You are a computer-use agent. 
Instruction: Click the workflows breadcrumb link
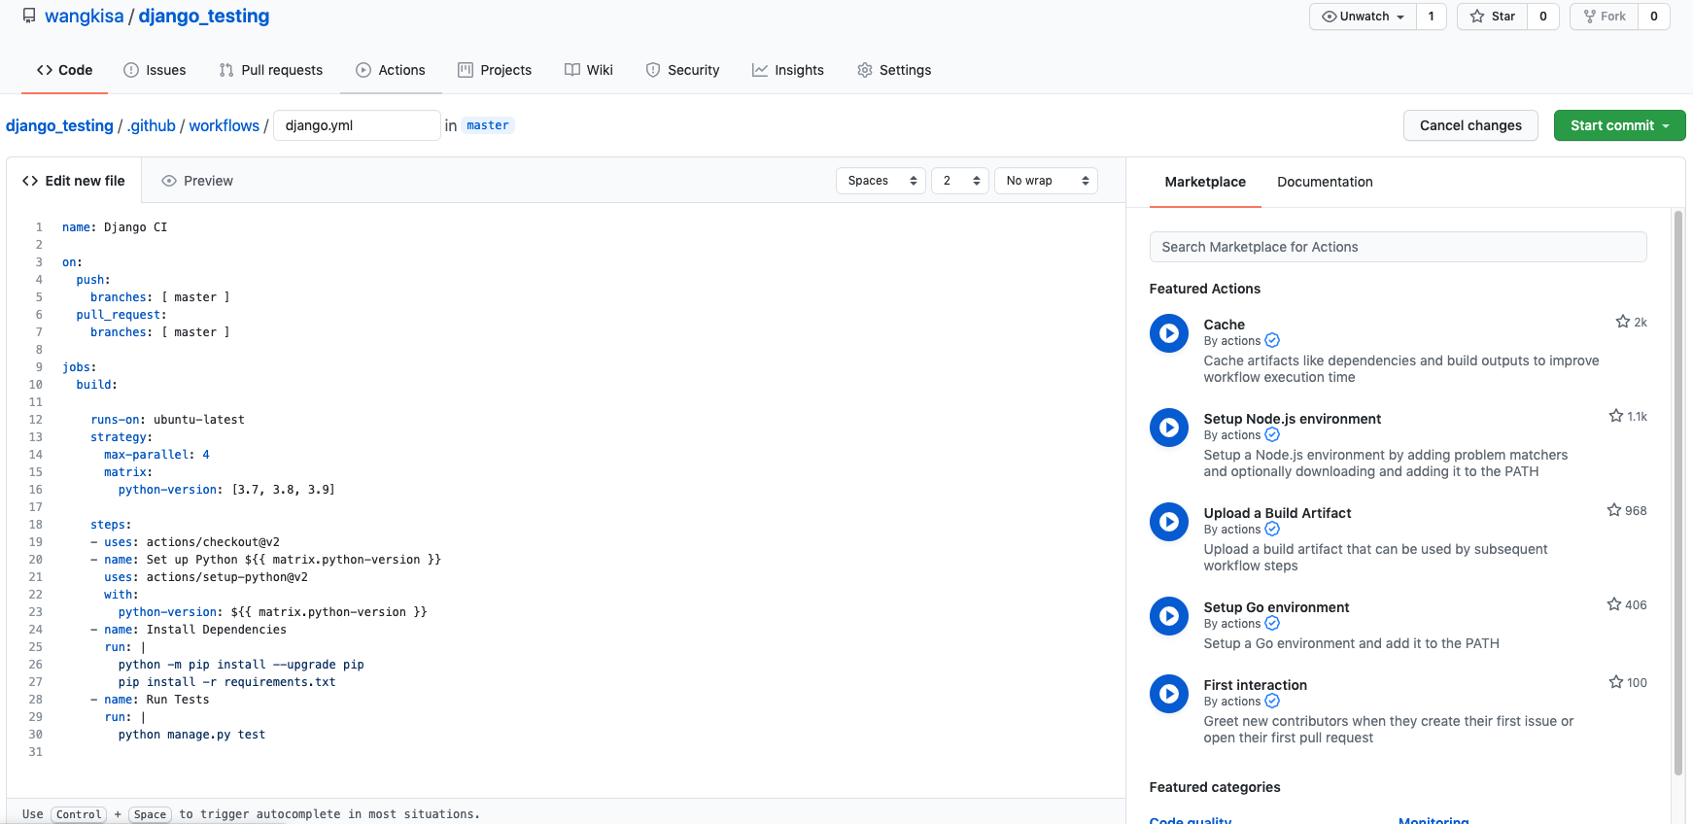pos(225,125)
